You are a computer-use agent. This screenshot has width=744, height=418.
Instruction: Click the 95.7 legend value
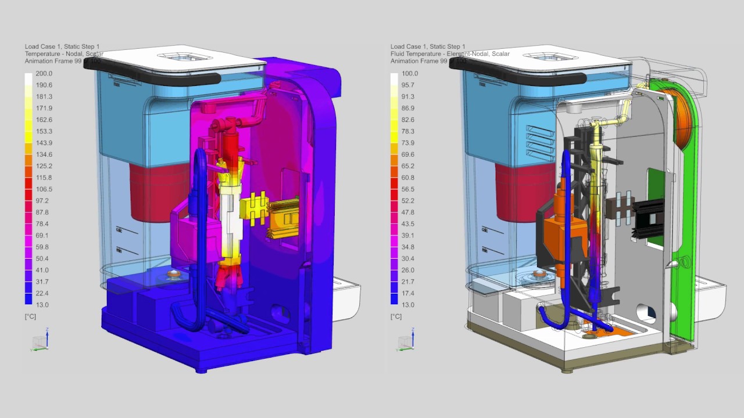pyautogui.click(x=408, y=85)
